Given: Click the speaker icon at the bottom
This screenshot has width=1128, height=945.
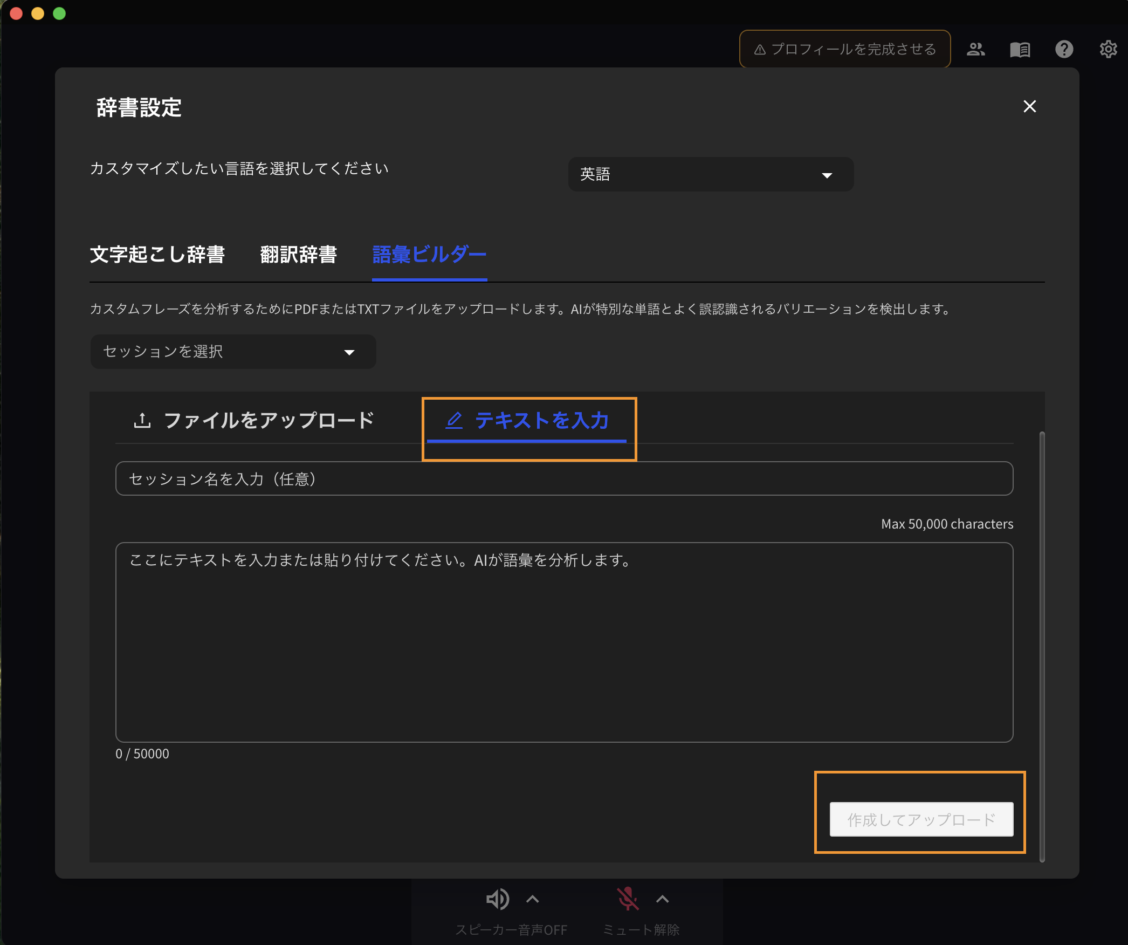Looking at the screenshot, I should pos(496,899).
